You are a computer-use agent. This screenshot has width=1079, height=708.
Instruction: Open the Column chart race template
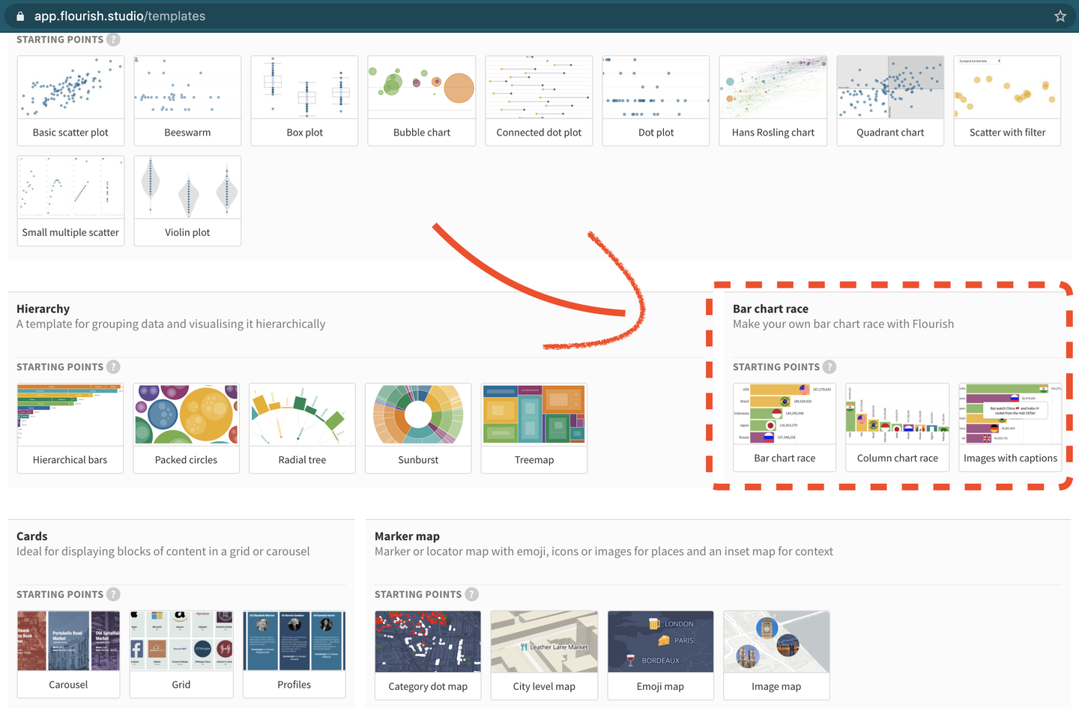[x=898, y=427]
